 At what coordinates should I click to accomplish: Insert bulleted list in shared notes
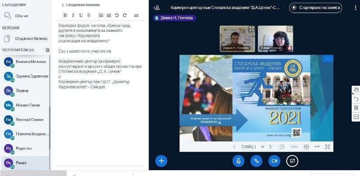click(x=109, y=15)
